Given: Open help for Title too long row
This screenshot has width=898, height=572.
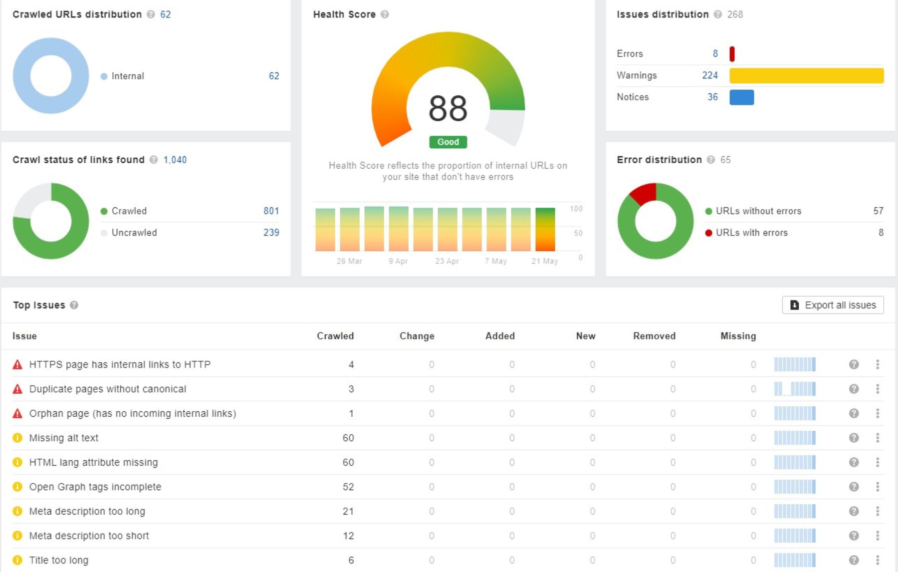Looking at the screenshot, I should click(854, 560).
